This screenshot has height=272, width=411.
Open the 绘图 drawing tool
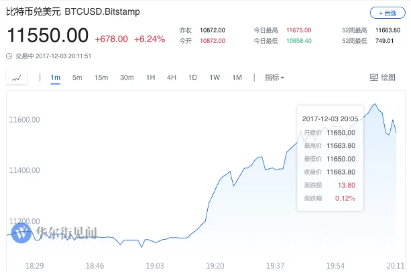pyautogui.click(x=382, y=78)
